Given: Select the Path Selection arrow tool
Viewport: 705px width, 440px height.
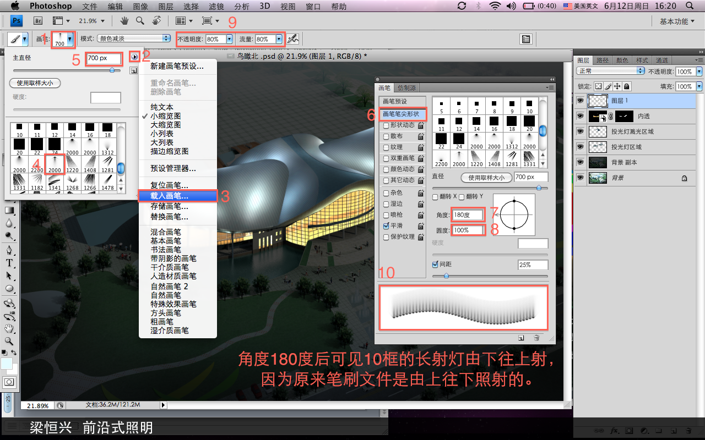Looking at the screenshot, I should (9, 276).
